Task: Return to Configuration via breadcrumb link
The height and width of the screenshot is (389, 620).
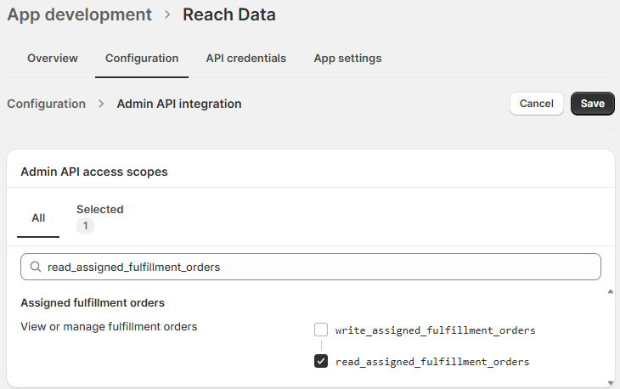Action: [x=47, y=104]
